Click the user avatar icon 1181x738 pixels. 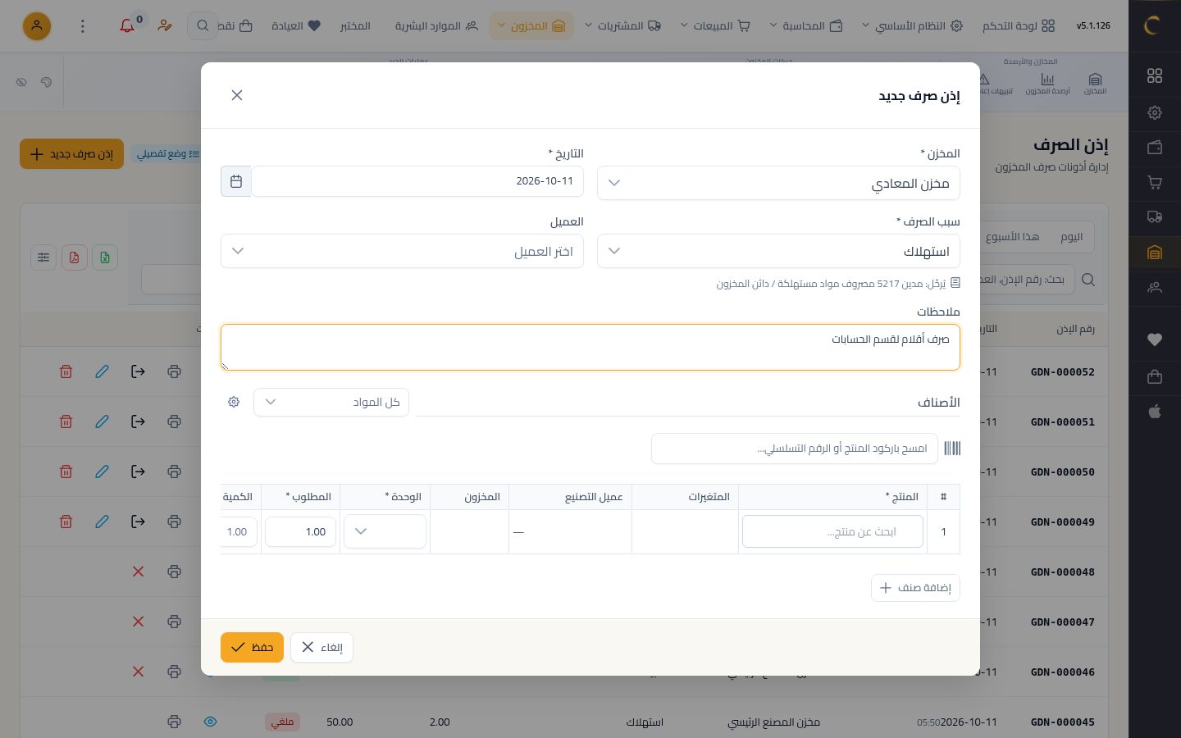coord(36,26)
